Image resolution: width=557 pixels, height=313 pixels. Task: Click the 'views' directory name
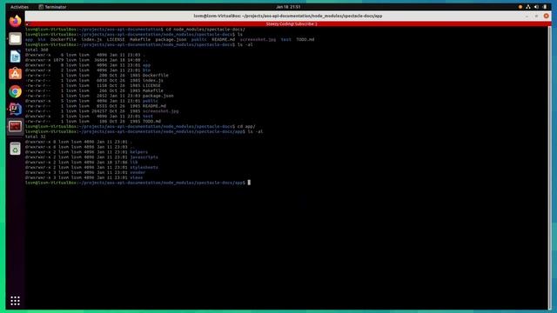click(136, 177)
